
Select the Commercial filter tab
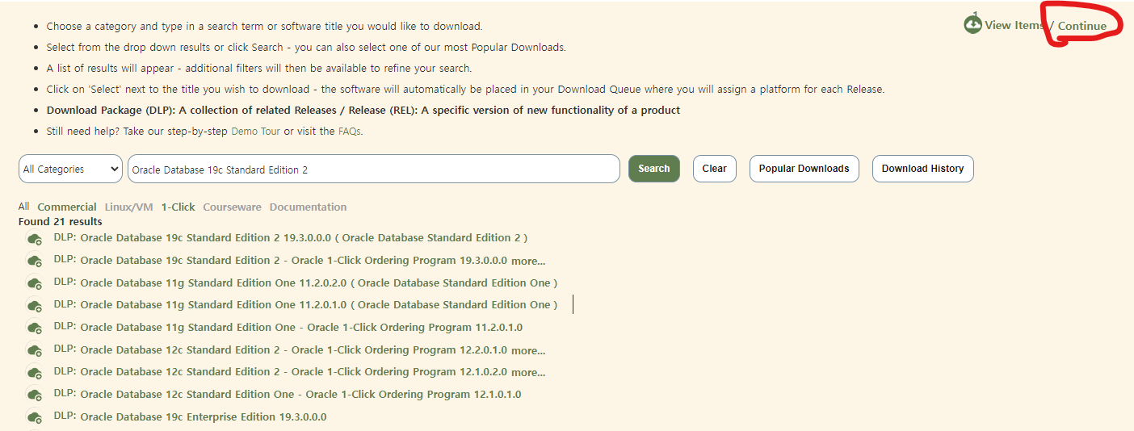(67, 207)
